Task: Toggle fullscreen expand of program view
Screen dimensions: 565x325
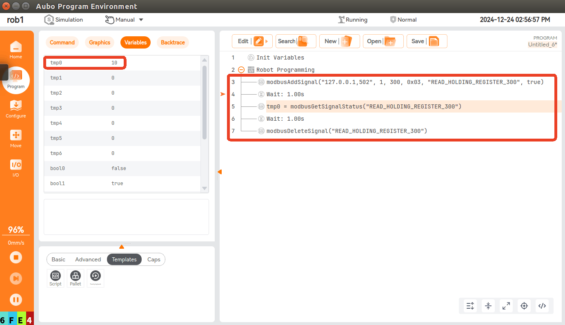Action: tap(506, 306)
